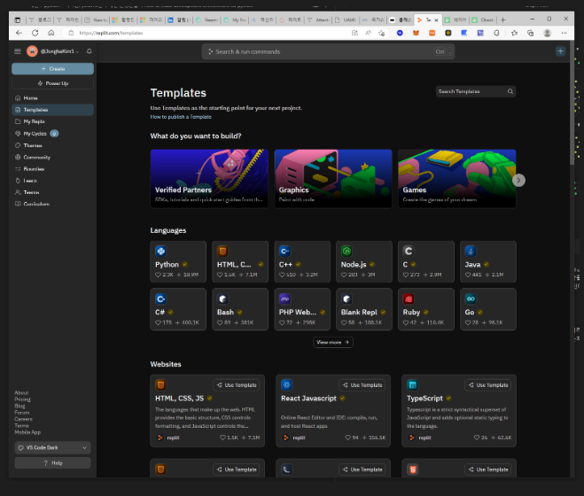Image resolution: width=584 pixels, height=496 pixels.
Task: Open Curriculum in the sidebar
Action: (52, 204)
